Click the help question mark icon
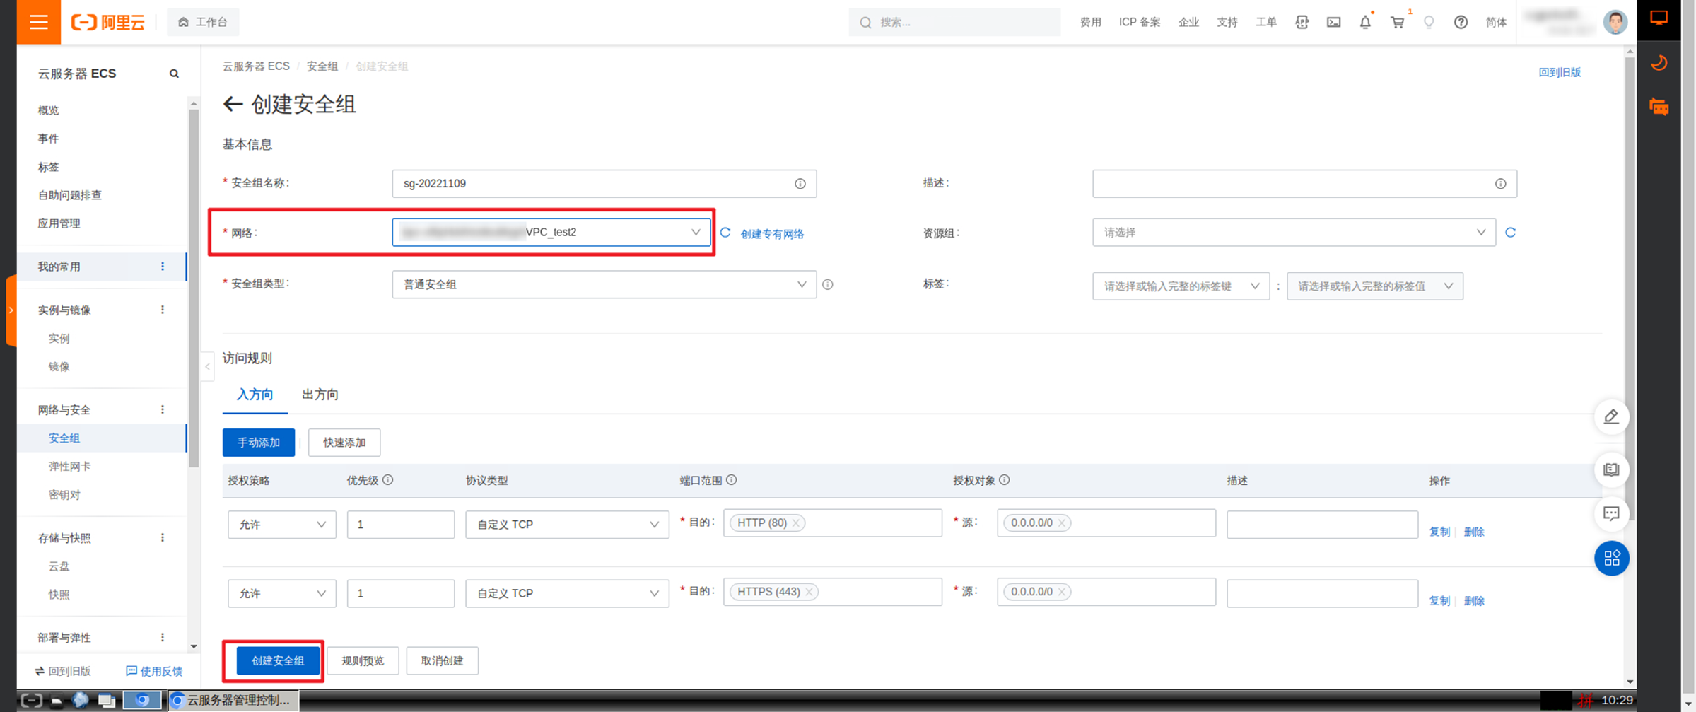The image size is (1696, 712). point(1461,22)
